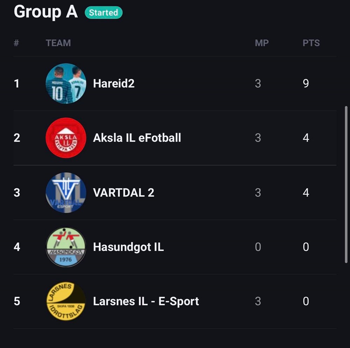
Task: Click the Group A heading
Action: click(x=45, y=12)
